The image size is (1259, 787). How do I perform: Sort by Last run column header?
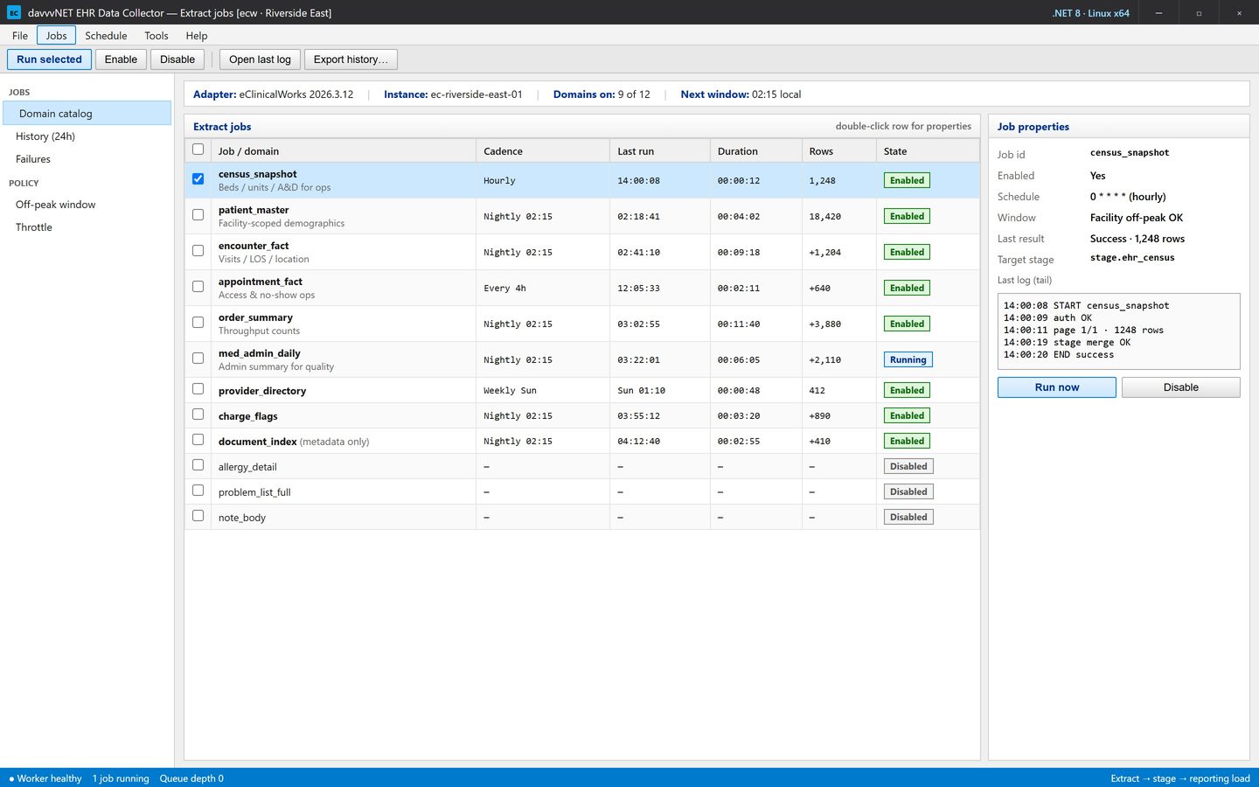(x=660, y=150)
